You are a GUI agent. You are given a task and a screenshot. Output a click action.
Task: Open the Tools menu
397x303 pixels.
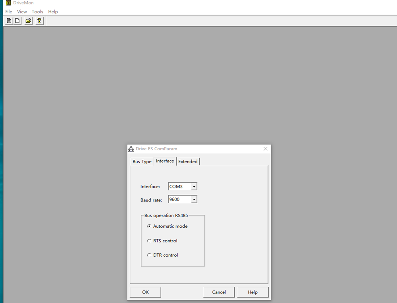[37, 12]
